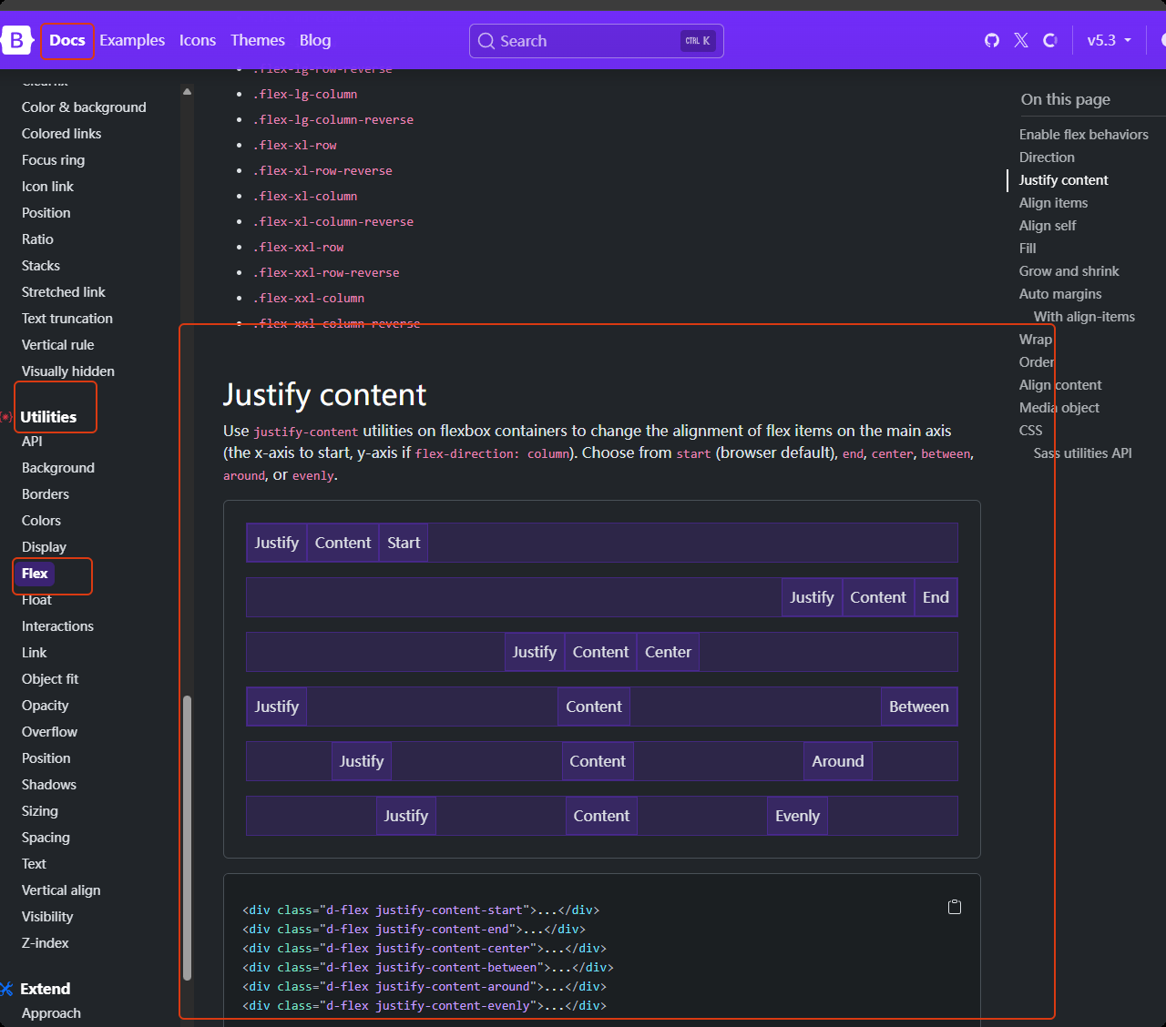Open the Open Collective icon link
The width and height of the screenshot is (1166, 1027).
(1050, 40)
